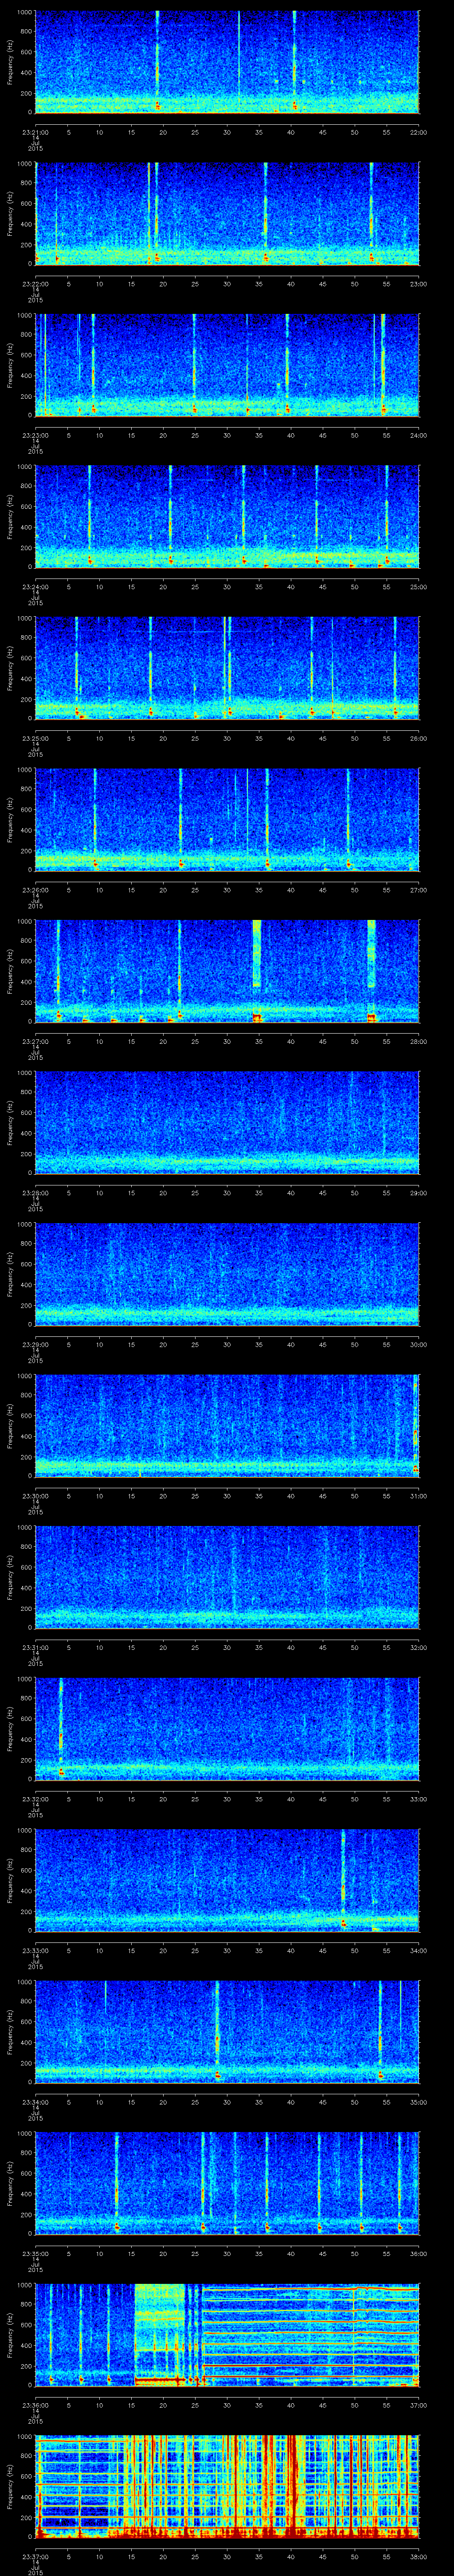Click the 32:00 end time label
454x2576 pixels.
[418, 1647]
